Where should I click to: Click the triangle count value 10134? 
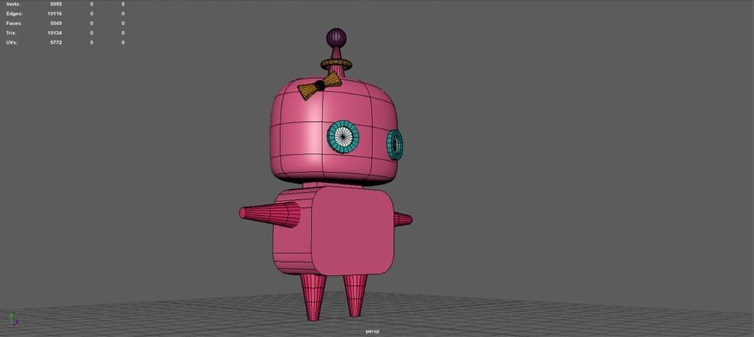point(54,32)
